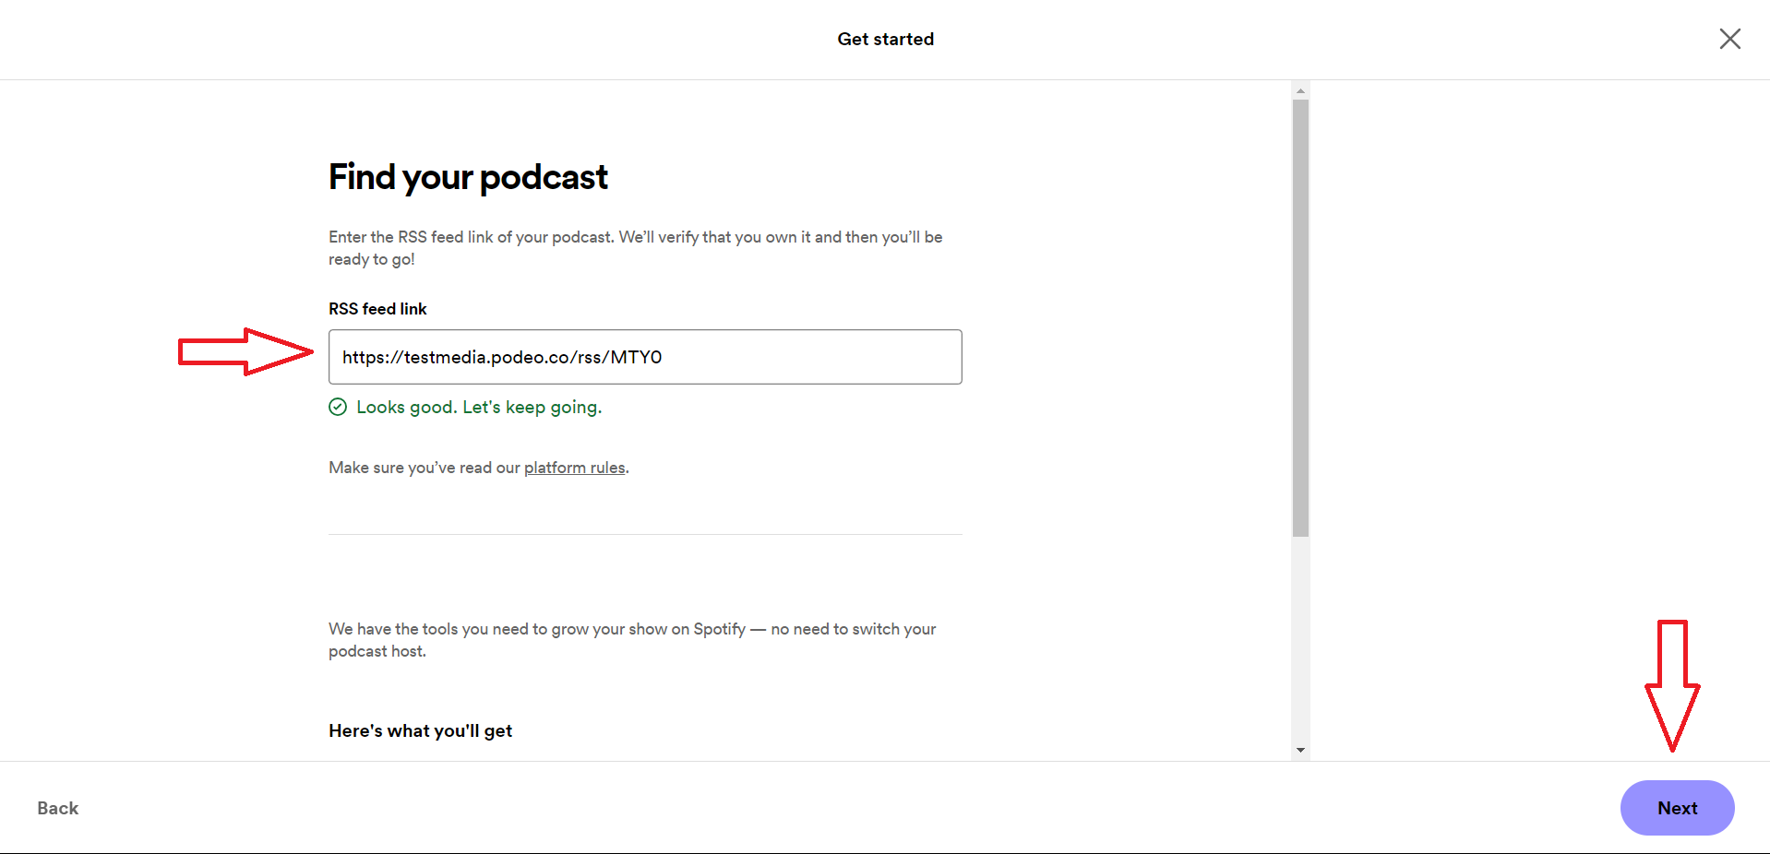Click the RSS feed link input field
Image resolution: width=1770 pixels, height=854 pixels.
click(x=645, y=357)
